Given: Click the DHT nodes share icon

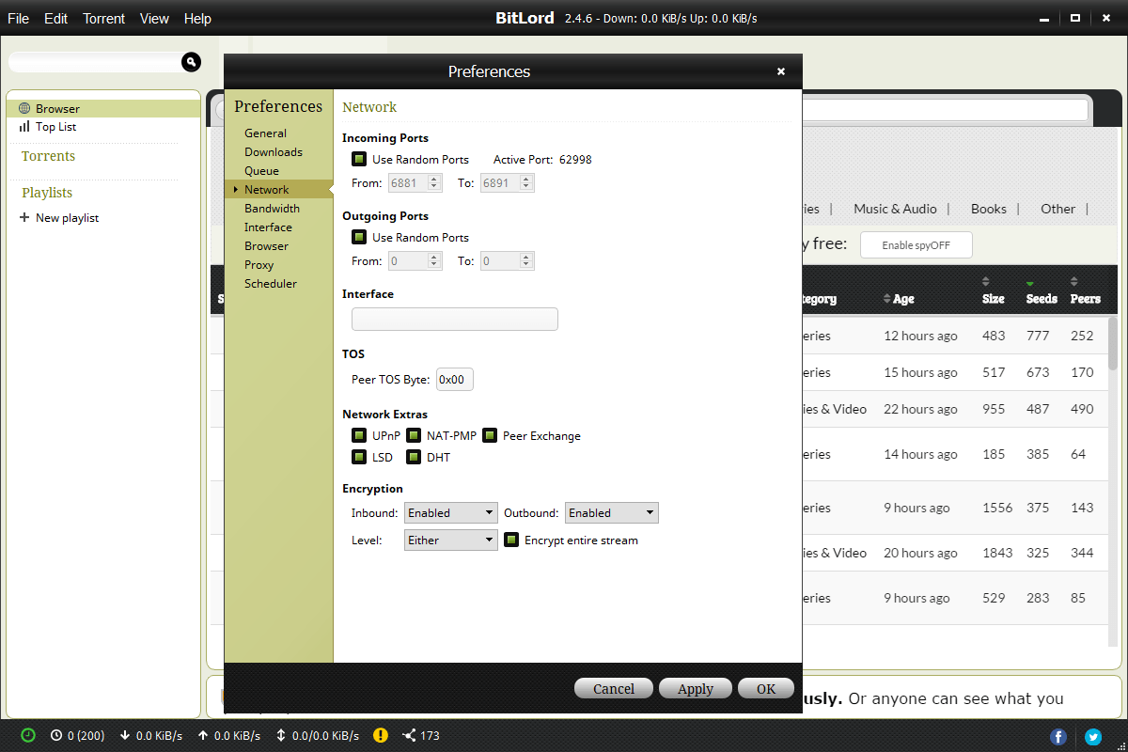Looking at the screenshot, I should (409, 735).
